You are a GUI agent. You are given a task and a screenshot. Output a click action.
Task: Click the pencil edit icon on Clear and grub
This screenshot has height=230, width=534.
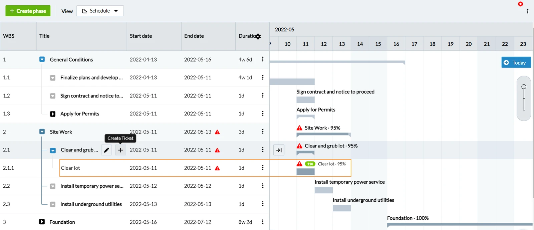tap(106, 150)
